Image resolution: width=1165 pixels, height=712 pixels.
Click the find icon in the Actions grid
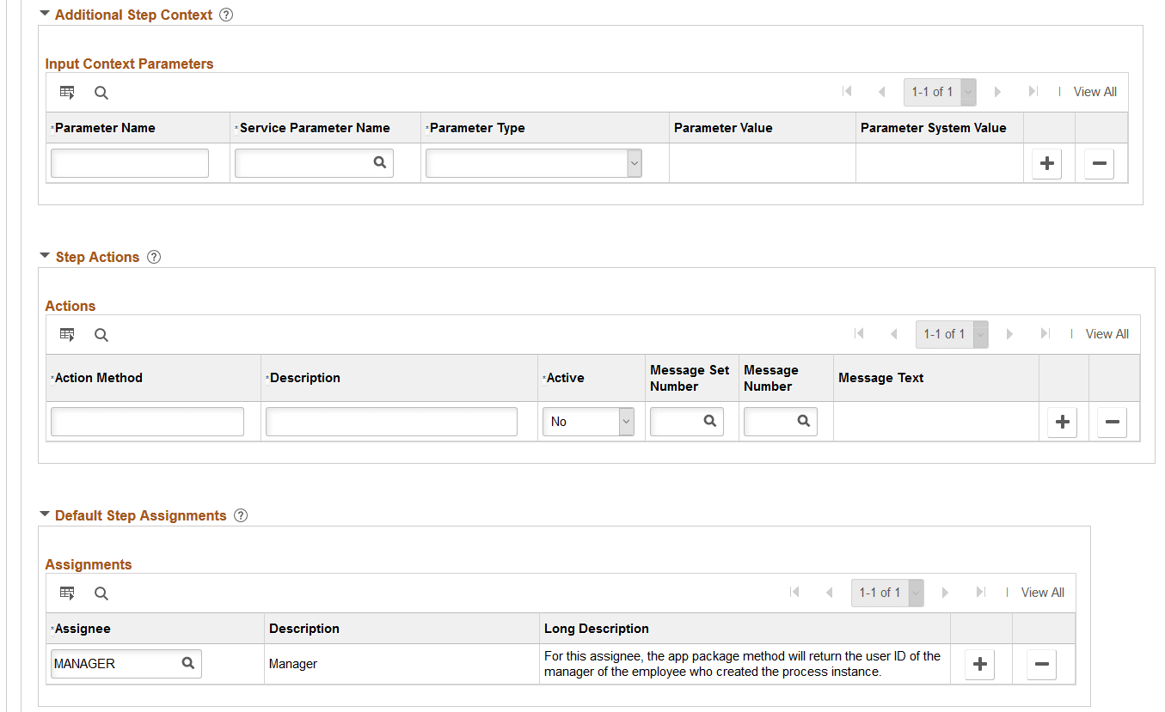[101, 334]
